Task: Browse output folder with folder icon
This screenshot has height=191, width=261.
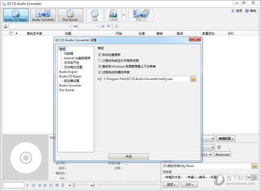Action: point(254,166)
